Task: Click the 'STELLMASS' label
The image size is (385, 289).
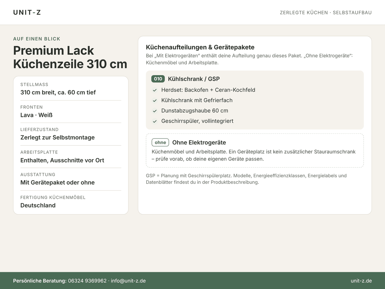Action: [34, 84]
